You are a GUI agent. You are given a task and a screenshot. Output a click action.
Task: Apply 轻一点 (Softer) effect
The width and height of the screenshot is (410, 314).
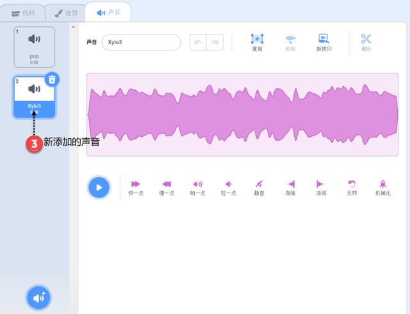coord(228,188)
